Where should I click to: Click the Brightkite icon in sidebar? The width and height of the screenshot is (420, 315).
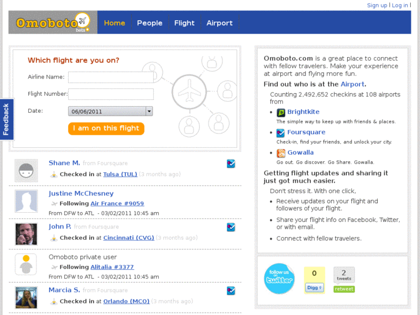281,113
